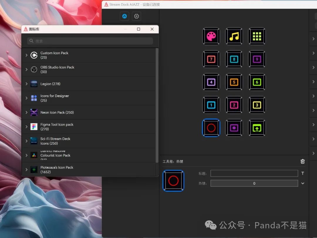Click the title text style T icon

point(303,173)
